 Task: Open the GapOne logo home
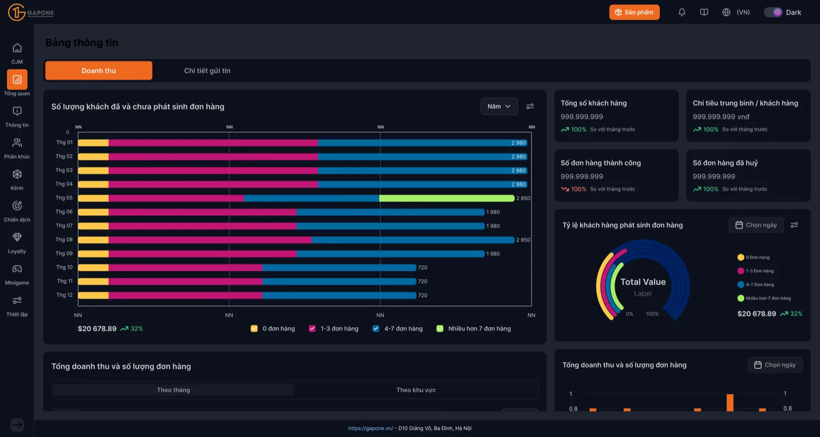(31, 12)
